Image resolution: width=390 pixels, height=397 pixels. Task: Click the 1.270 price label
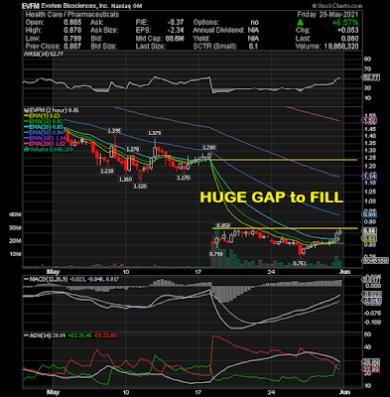coord(132,149)
